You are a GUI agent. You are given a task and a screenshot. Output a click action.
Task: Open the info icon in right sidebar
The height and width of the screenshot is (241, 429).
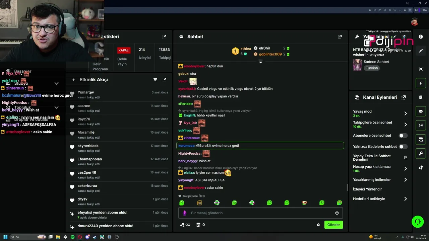[x=421, y=37]
